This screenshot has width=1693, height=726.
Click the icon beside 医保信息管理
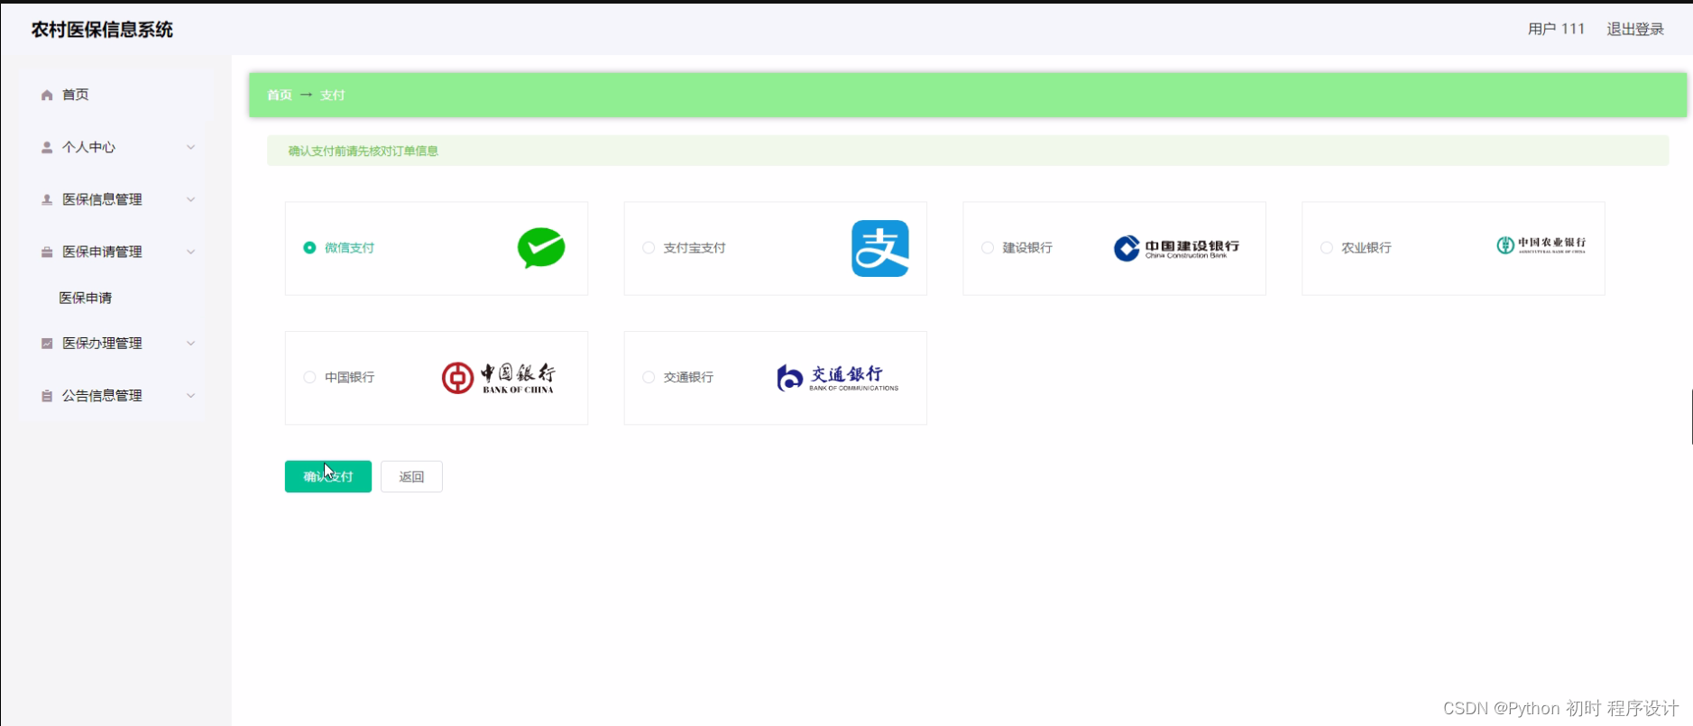pyautogui.click(x=47, y=199)
